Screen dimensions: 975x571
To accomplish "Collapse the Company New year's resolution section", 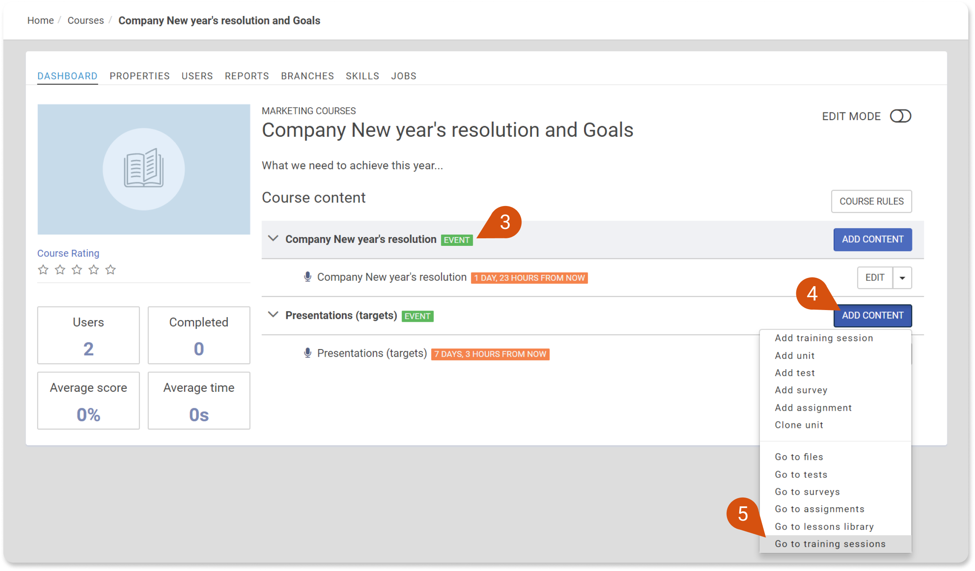I will 273,239.
